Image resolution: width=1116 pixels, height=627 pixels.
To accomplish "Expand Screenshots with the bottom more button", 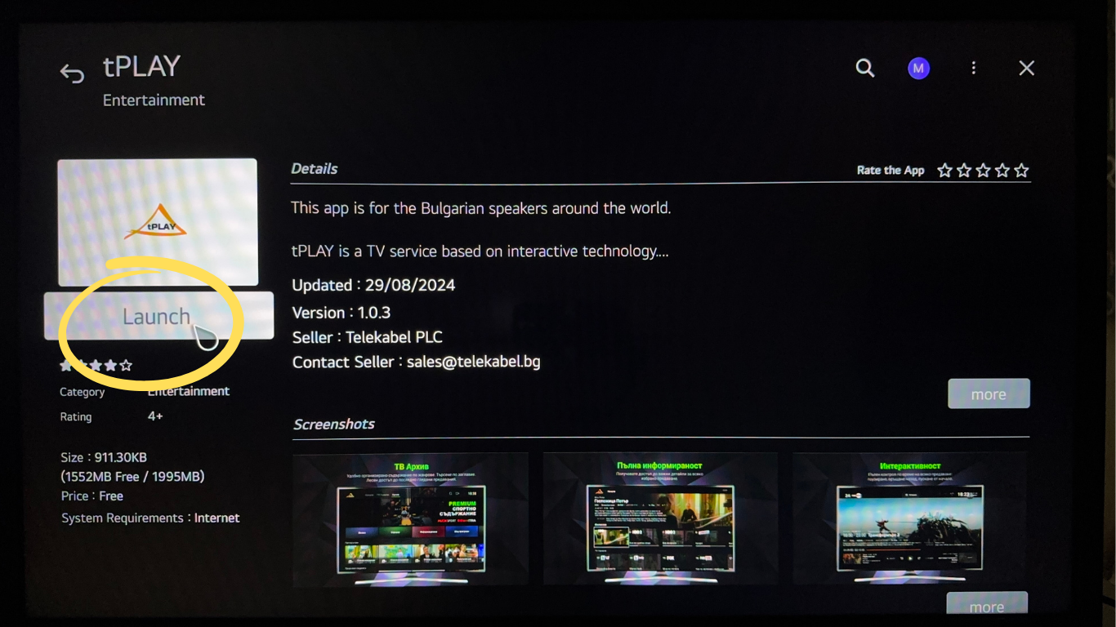I will pos(986,606).
